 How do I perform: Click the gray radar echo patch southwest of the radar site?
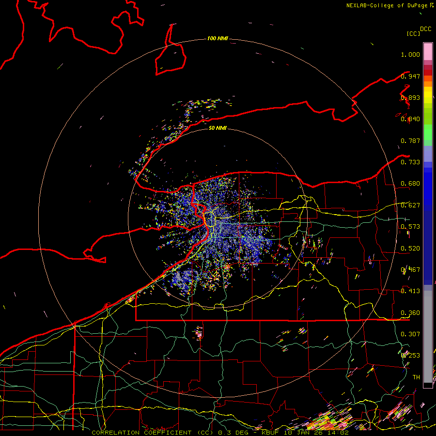tap(182, 280)
